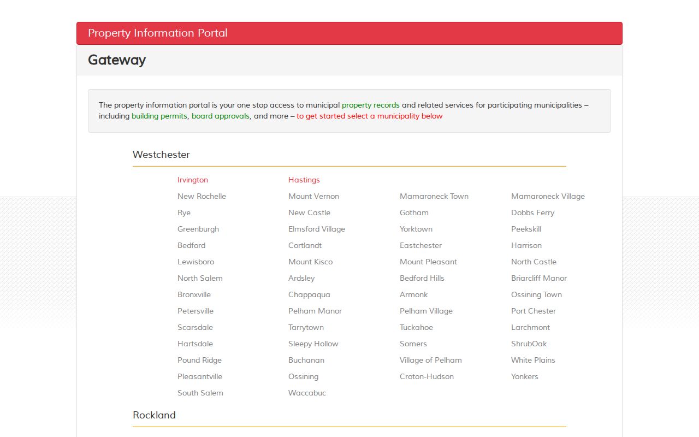Viewport: 699px width, 437px height.
Task: Open the Rye municipality page
Action: [184, 212]
